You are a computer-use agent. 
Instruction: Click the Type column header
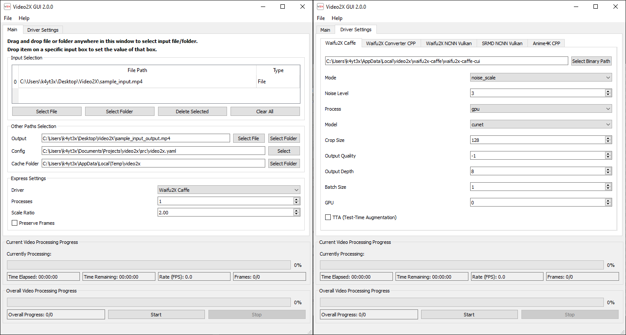tap(278, 70)
